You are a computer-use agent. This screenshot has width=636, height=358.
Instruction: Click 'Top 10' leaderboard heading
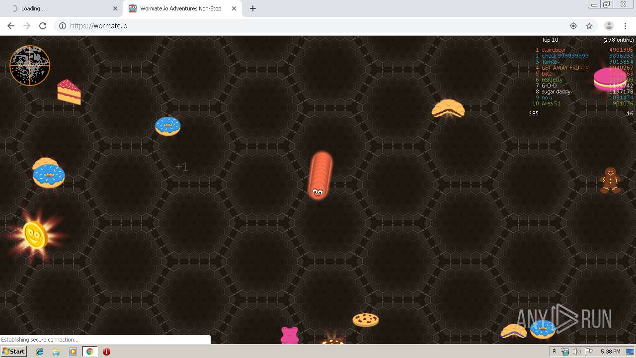tap(550, 40)
